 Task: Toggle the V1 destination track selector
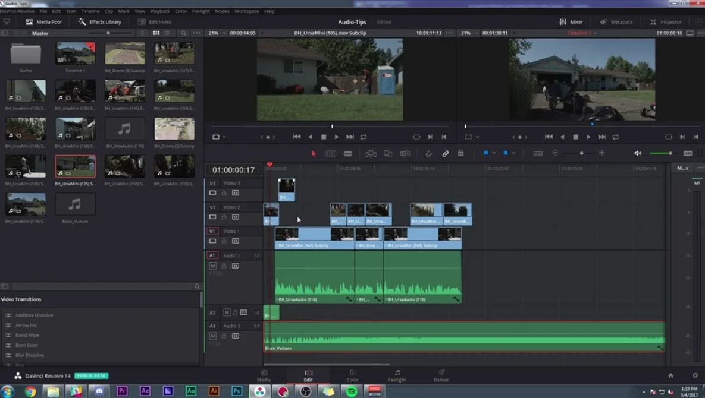[212, 231]
